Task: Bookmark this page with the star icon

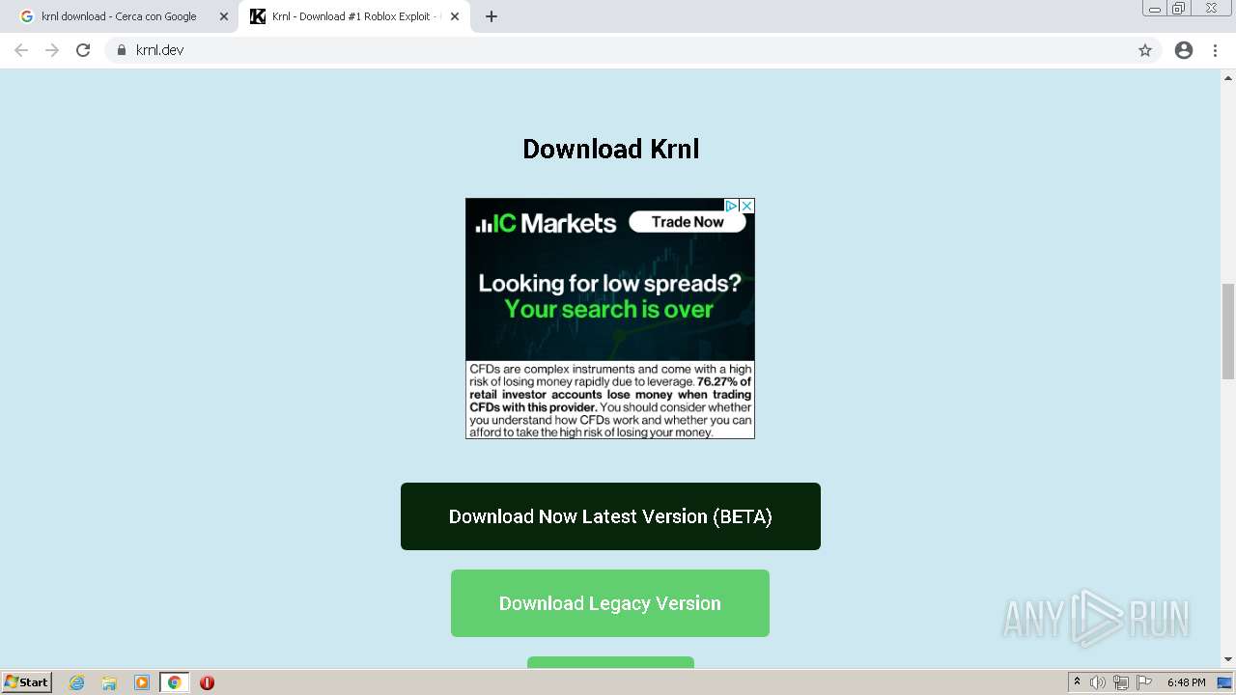Action: [1145, 50]
